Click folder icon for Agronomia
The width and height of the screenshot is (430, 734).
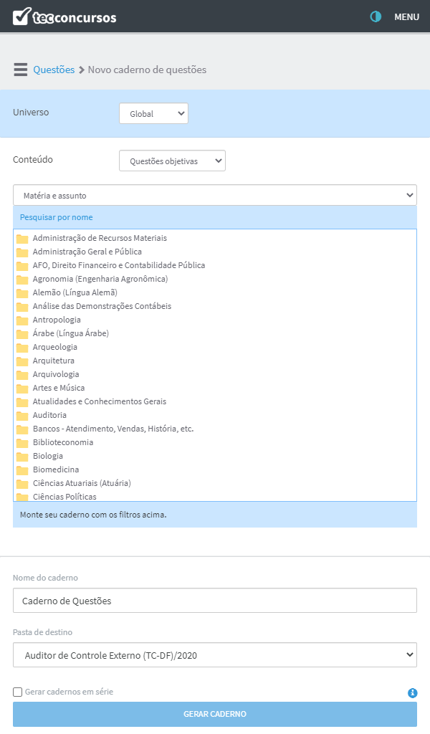pyautogui.click(x=22, y=280)
